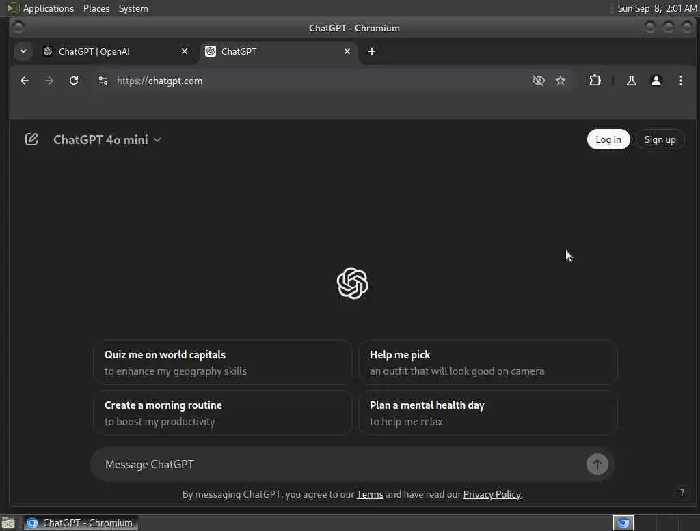Click the window menu button in title bar
This screenshot has height=531, width=700.
(18, 28)
